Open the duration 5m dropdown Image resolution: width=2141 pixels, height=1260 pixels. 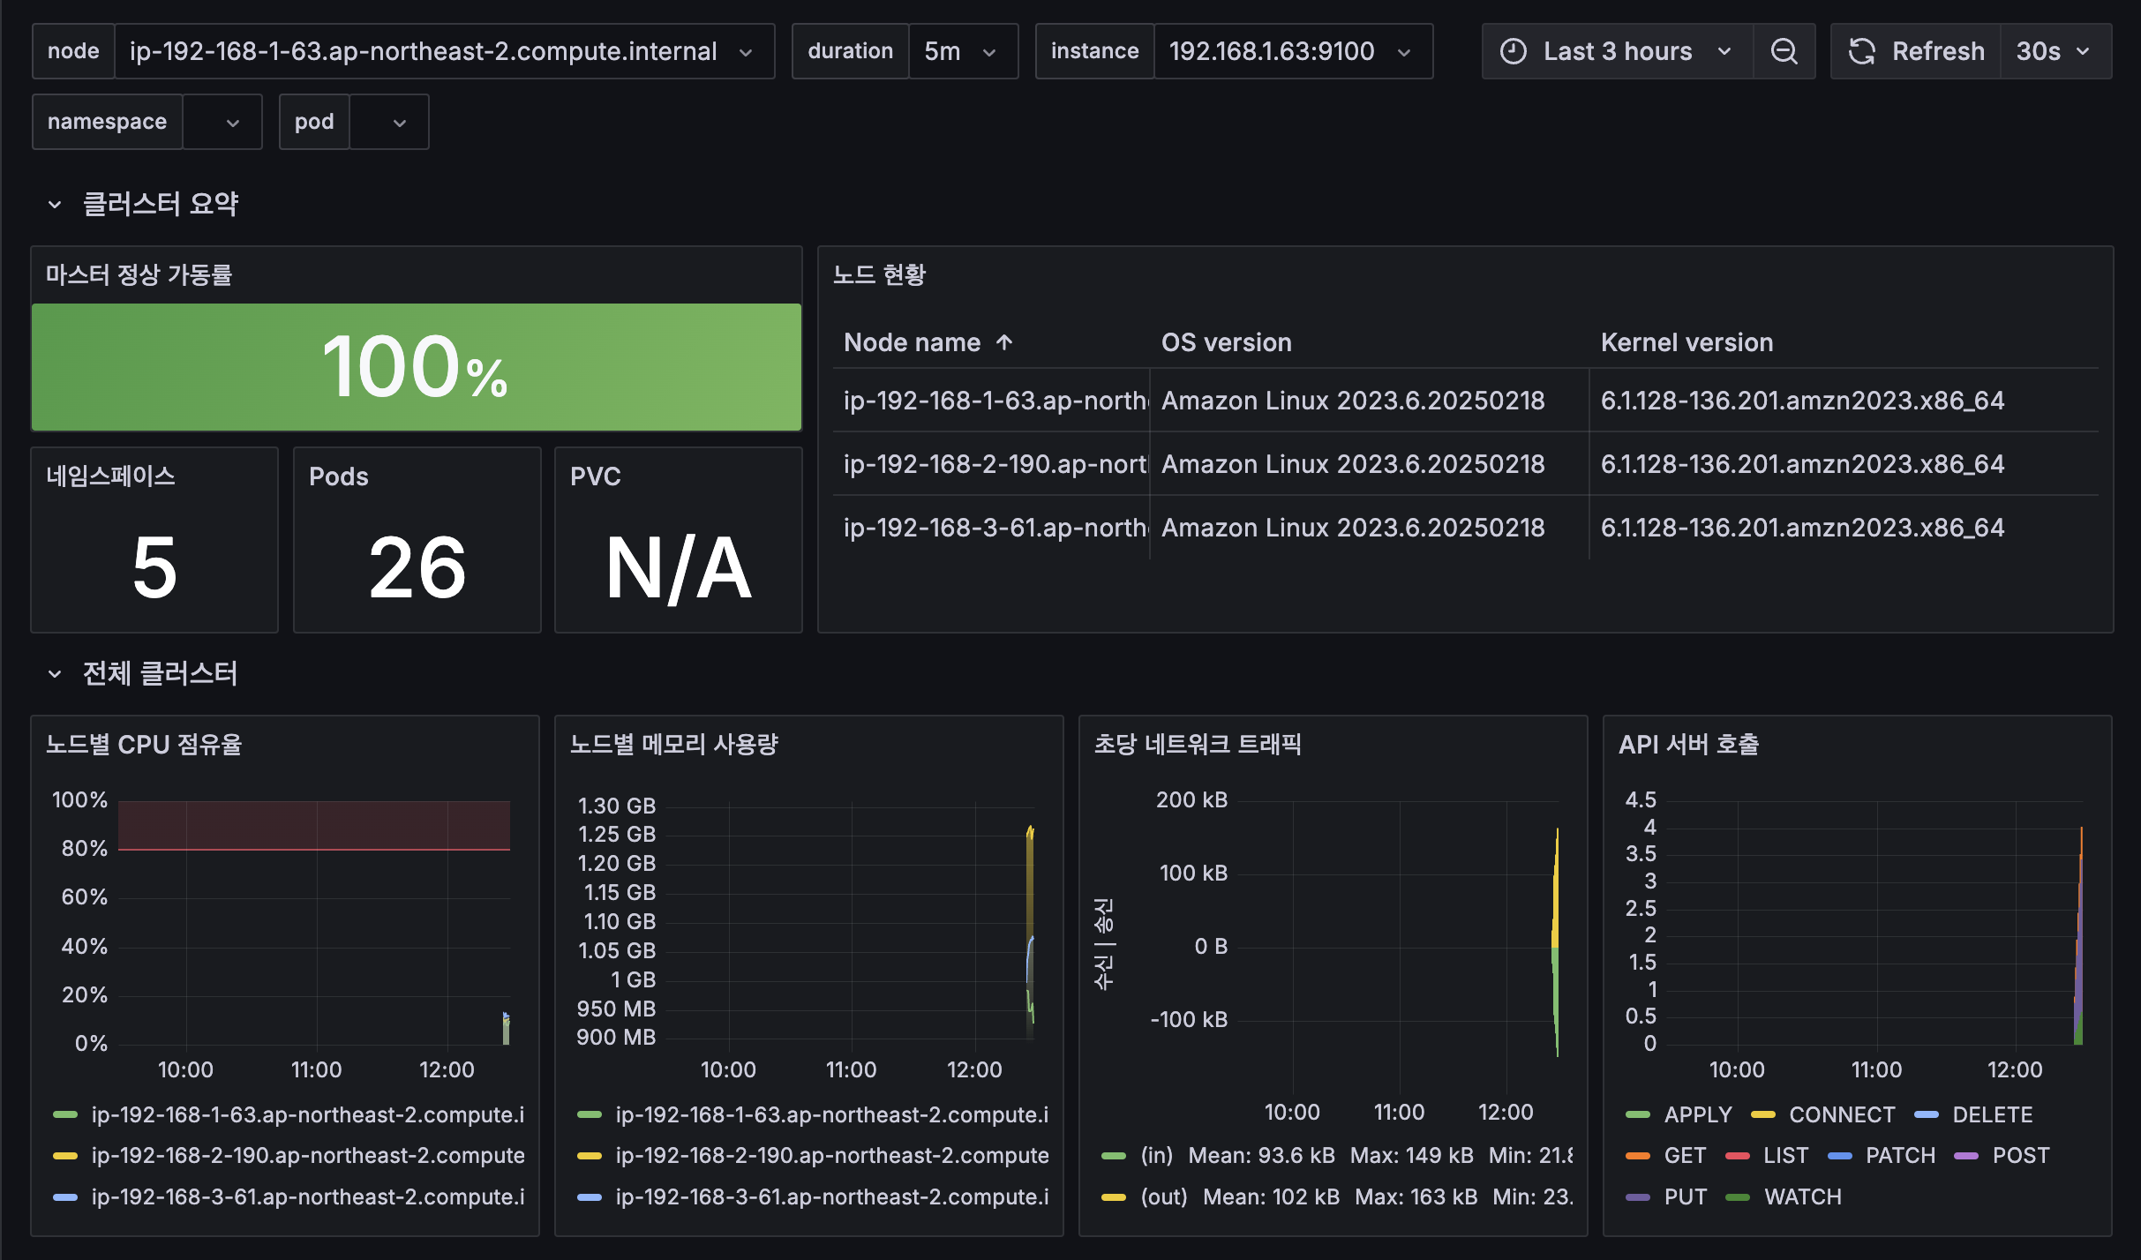962,51
